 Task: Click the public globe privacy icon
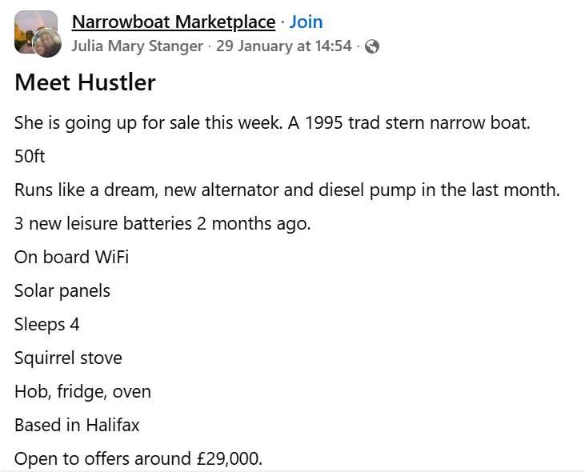[x=371, y=46]
